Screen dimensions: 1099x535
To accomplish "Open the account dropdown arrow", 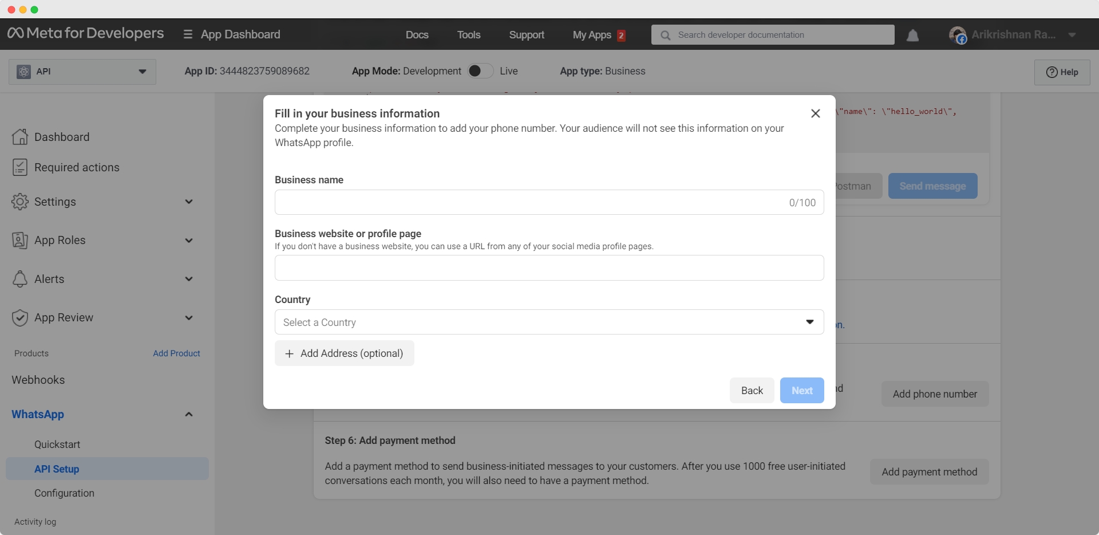I will pos(1072,35).
